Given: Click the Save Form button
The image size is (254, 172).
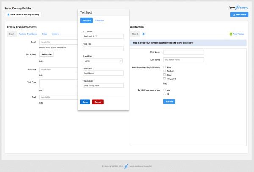Looking at the screenshot, I should coord(239,14).
